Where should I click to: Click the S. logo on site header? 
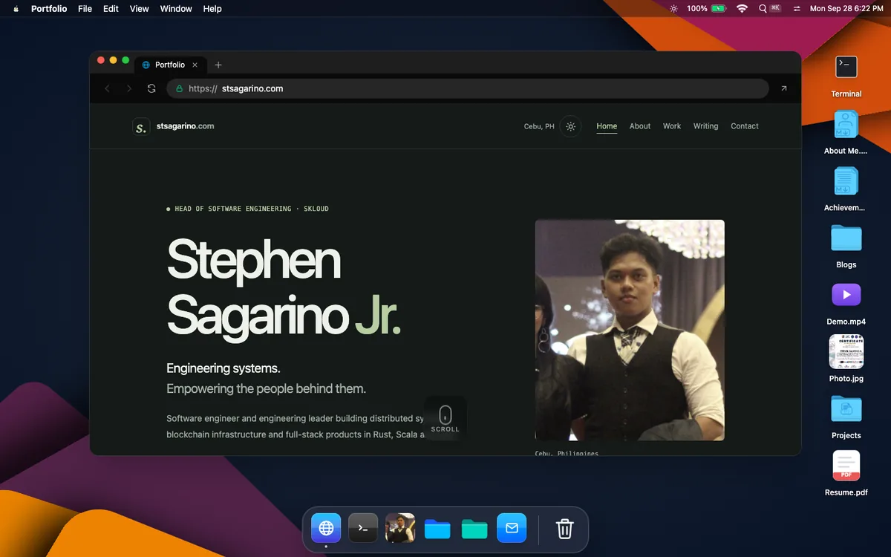(x=141, y=127)
